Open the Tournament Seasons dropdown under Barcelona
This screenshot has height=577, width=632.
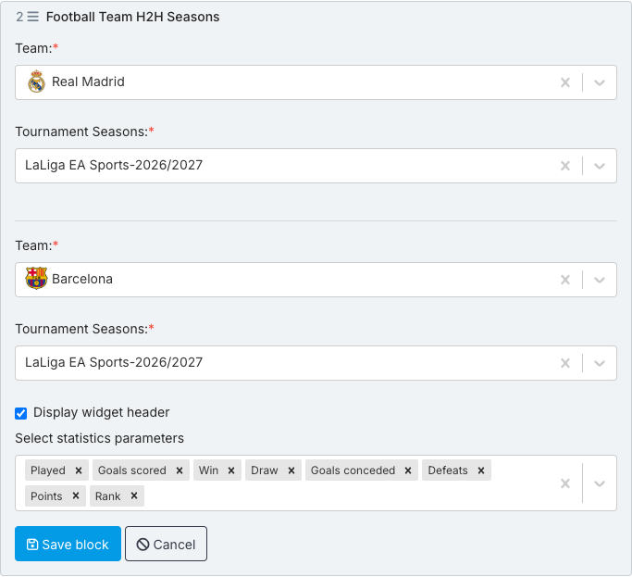(600, 363)
